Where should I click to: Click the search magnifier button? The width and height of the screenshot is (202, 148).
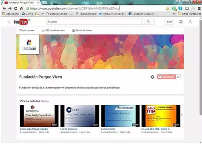148,22
